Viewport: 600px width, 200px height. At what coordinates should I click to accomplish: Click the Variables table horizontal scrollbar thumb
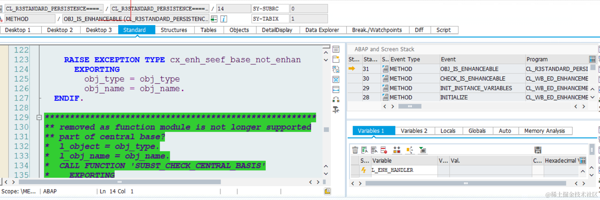(466, 183)
